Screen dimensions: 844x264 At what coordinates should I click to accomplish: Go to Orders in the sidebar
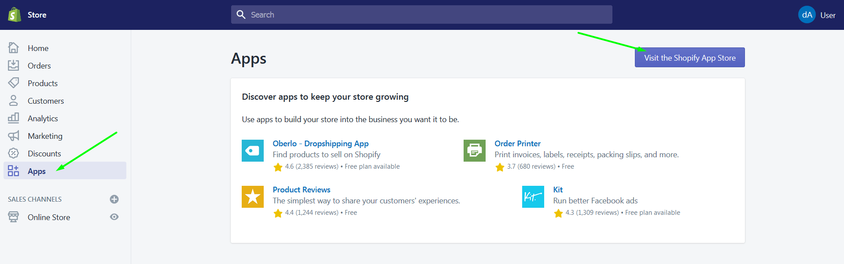39,66
